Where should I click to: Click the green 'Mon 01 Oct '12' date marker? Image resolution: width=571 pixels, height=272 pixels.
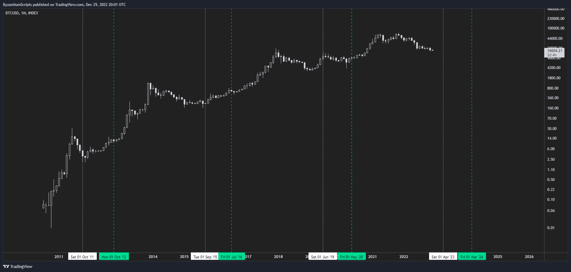pos(114,257)
